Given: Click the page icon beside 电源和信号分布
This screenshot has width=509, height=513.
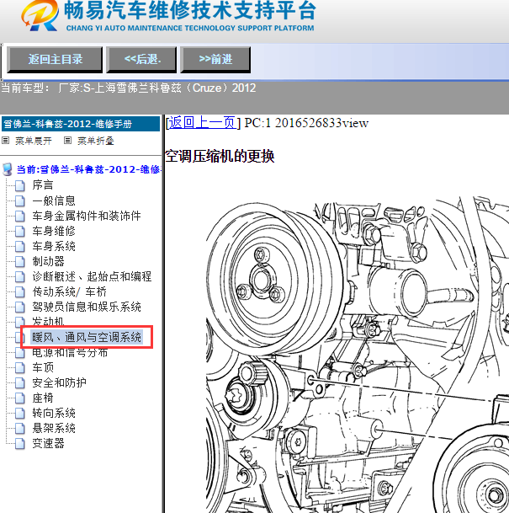Looking at the screenshot, I should [x=20, y=353].
